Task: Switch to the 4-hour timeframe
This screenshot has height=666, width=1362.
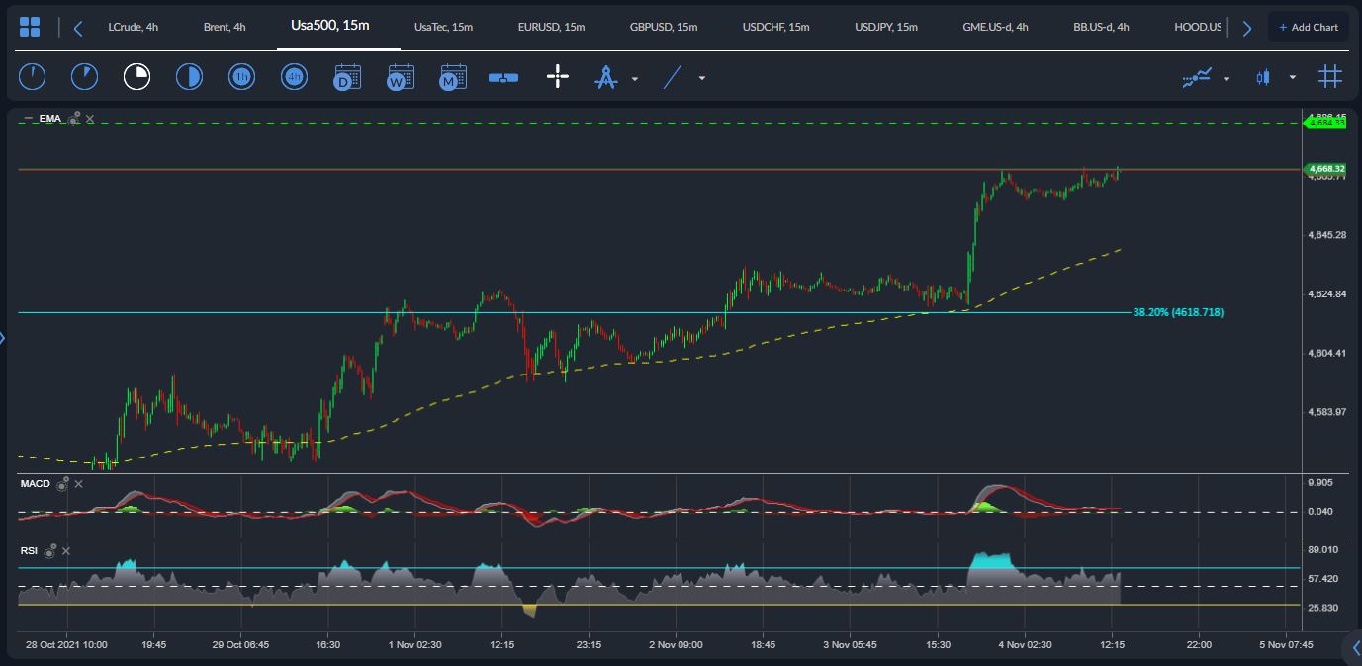Action: coord(294,77)
